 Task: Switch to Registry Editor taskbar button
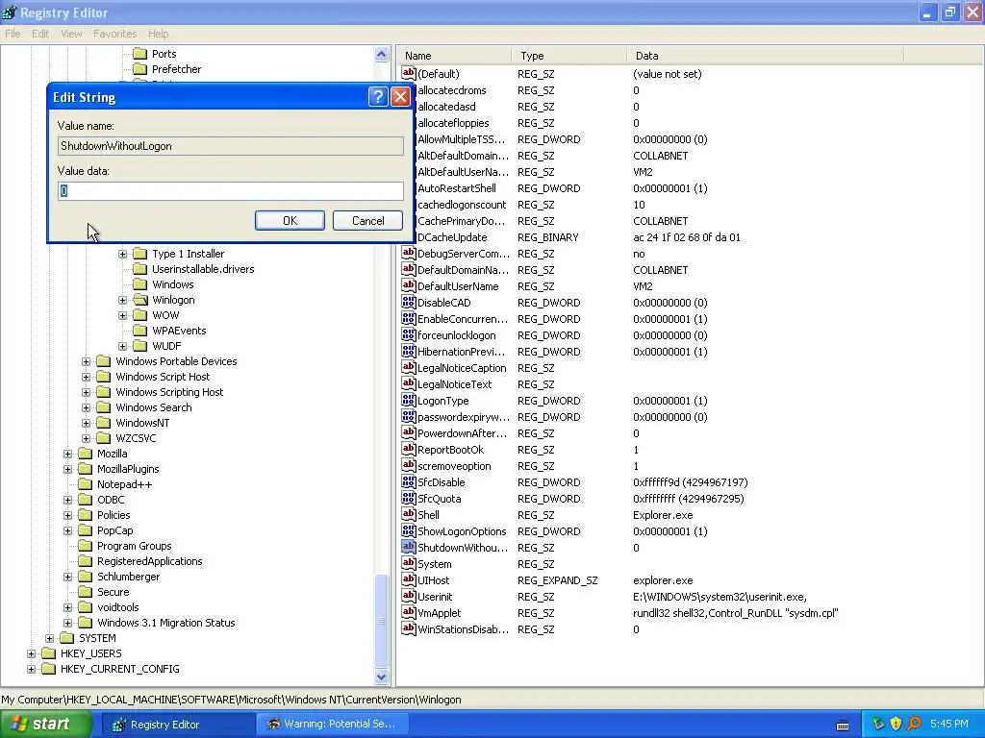177,725
